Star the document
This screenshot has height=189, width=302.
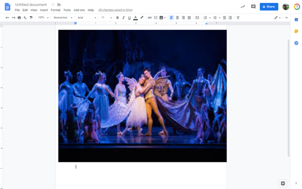(53, 4)
